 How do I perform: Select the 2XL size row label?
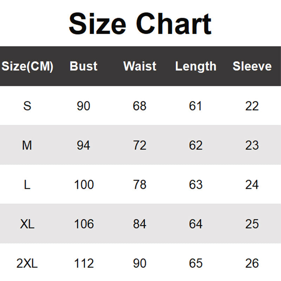point(27,263)
